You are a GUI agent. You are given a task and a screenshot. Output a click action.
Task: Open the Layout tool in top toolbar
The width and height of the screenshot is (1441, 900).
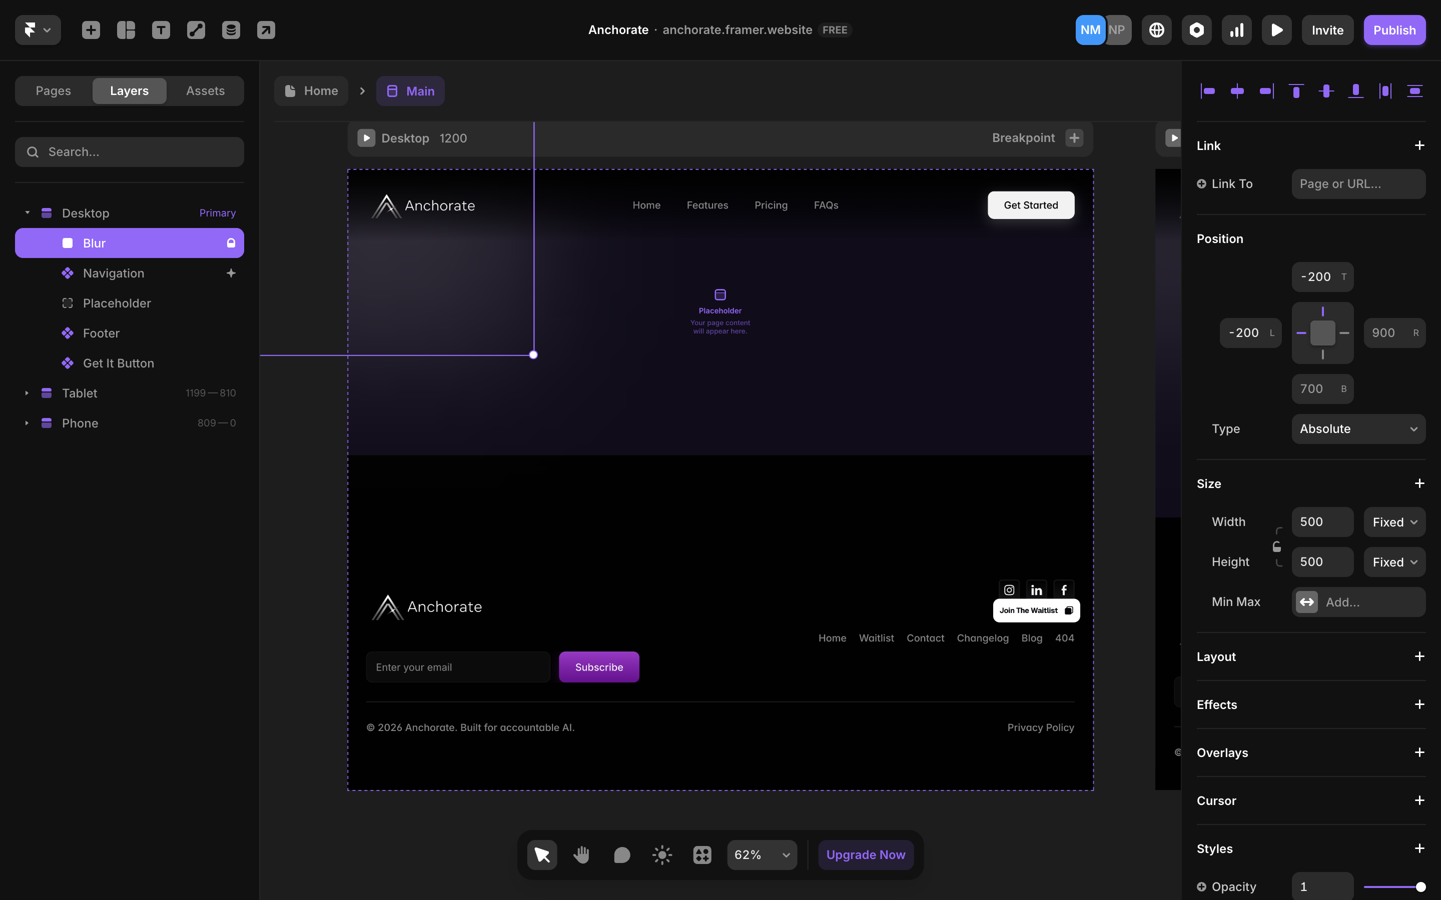(x=126, y=30)
